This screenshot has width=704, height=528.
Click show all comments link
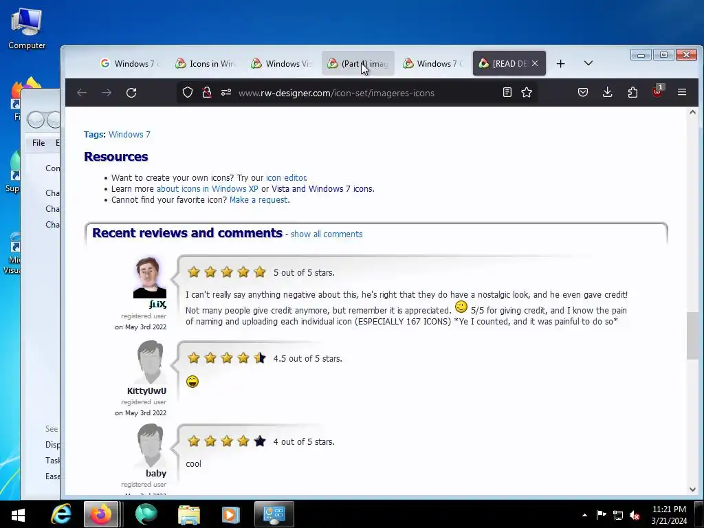point(327,234)
